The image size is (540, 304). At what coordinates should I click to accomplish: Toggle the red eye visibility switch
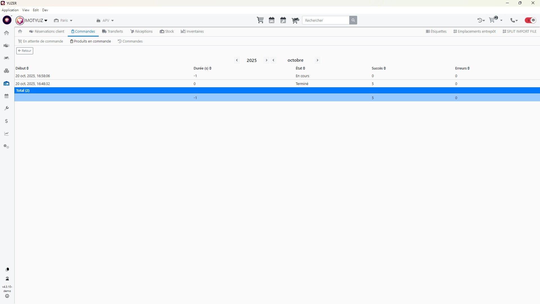530,20
